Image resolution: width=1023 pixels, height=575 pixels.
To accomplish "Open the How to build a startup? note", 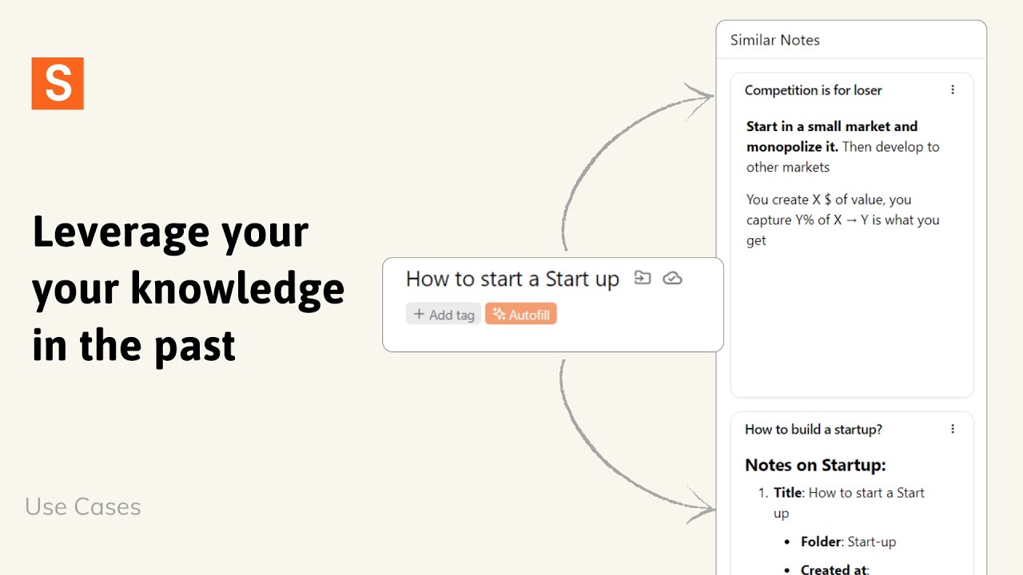I will coord(813,429).
